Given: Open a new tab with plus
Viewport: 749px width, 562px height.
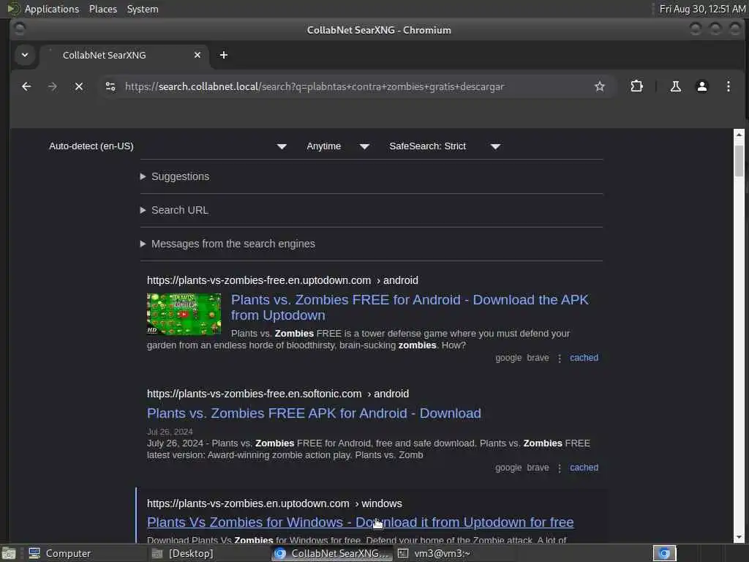Looking at the screenshot, I should point(224,55).
